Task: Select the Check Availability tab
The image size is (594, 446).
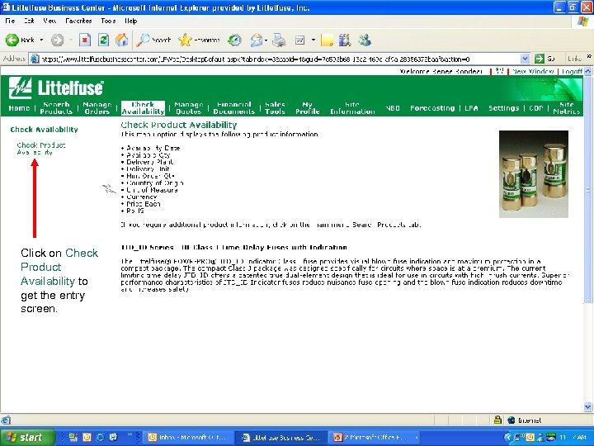Action: click(143, 107)
